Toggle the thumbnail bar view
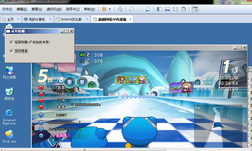 click(167, 9)
